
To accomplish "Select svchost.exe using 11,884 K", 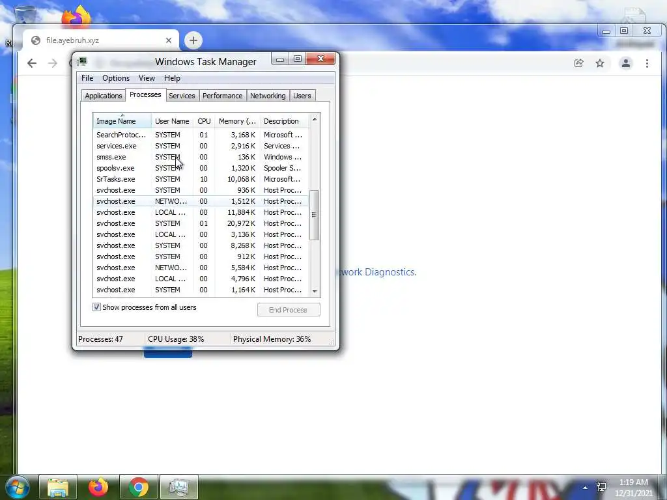I will click(201, 212).
